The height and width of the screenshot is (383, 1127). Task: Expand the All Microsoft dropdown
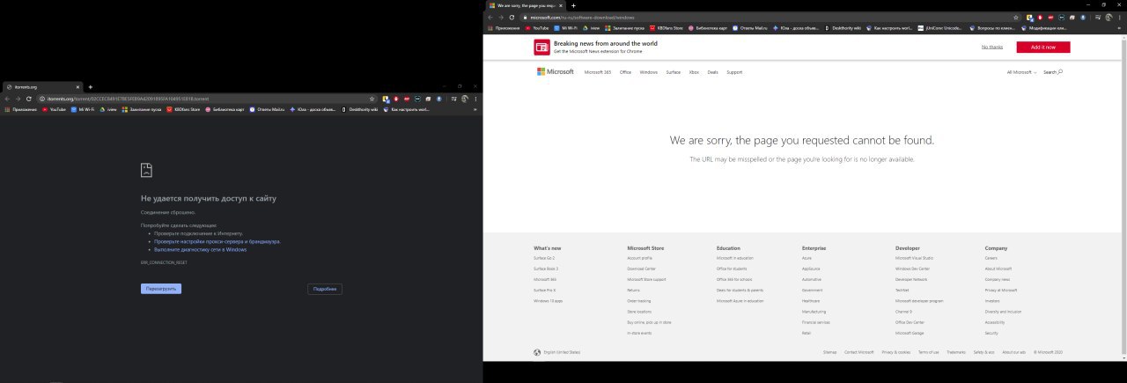point(1022,72)
